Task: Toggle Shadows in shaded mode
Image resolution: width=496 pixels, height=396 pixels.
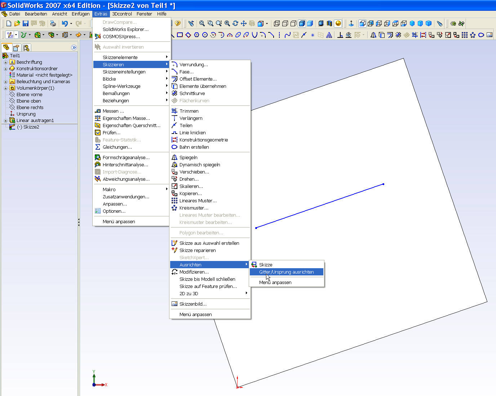Action: click(321, 23)
